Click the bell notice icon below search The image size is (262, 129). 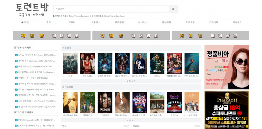click(54, 16)
